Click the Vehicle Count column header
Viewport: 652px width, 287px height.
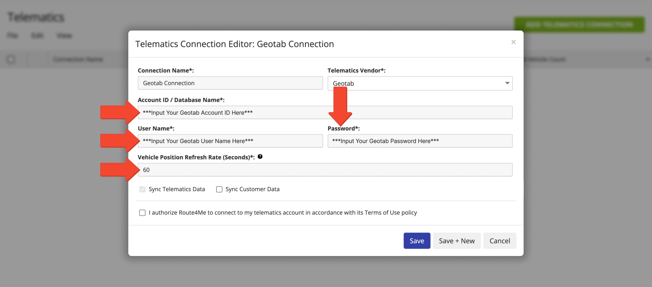544,59
